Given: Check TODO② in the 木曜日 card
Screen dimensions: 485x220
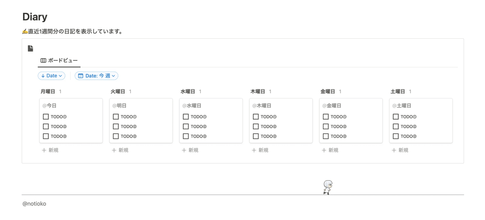Looking at the screenshot, I should click(256, 126).
